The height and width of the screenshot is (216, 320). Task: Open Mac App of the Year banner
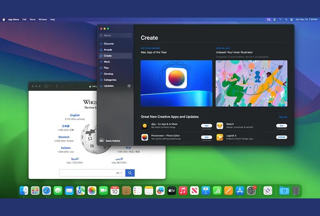click(176, 83)
